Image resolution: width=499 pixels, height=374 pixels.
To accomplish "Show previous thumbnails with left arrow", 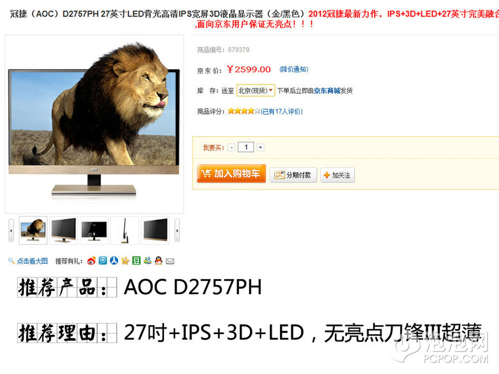I will (11, 230).
